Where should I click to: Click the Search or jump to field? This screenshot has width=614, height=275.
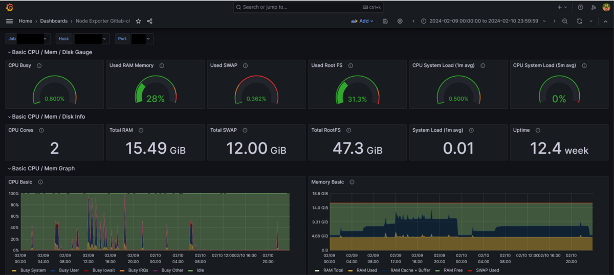point(308,7)
